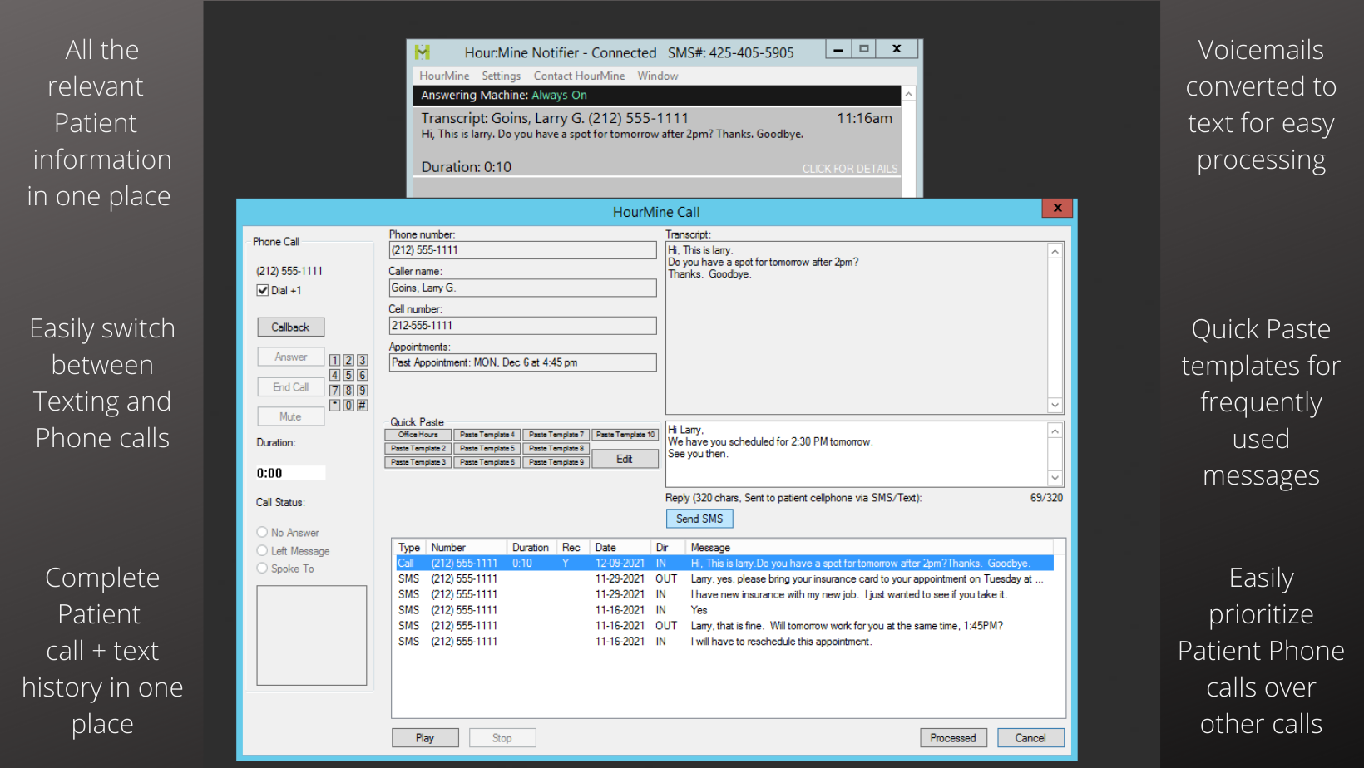This screenshot has width=1364, height=768.
Task: Select the SMS row with message 'Yes'
Action: point(724,610)
